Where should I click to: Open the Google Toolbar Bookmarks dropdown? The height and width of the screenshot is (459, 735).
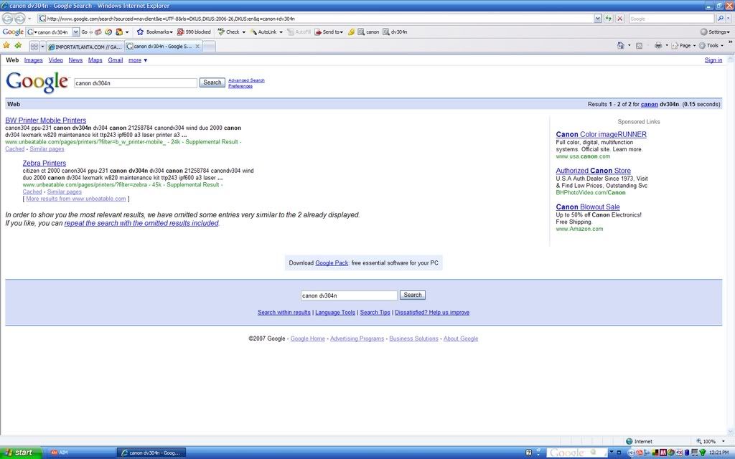point(155,32)
